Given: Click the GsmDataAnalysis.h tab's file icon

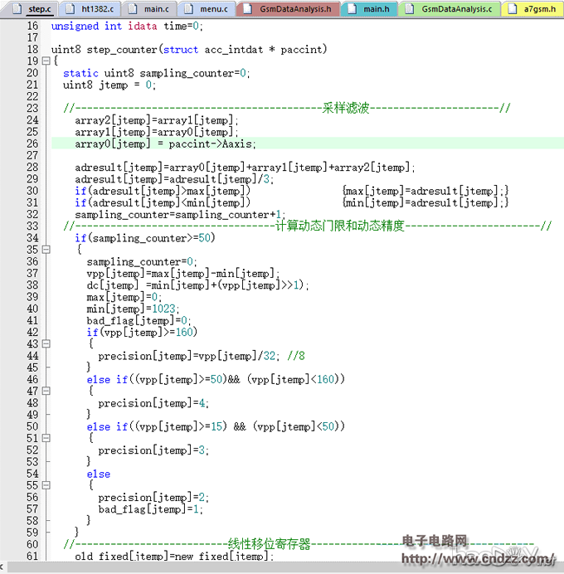Looking at the screenshot, I should (246, 9).
